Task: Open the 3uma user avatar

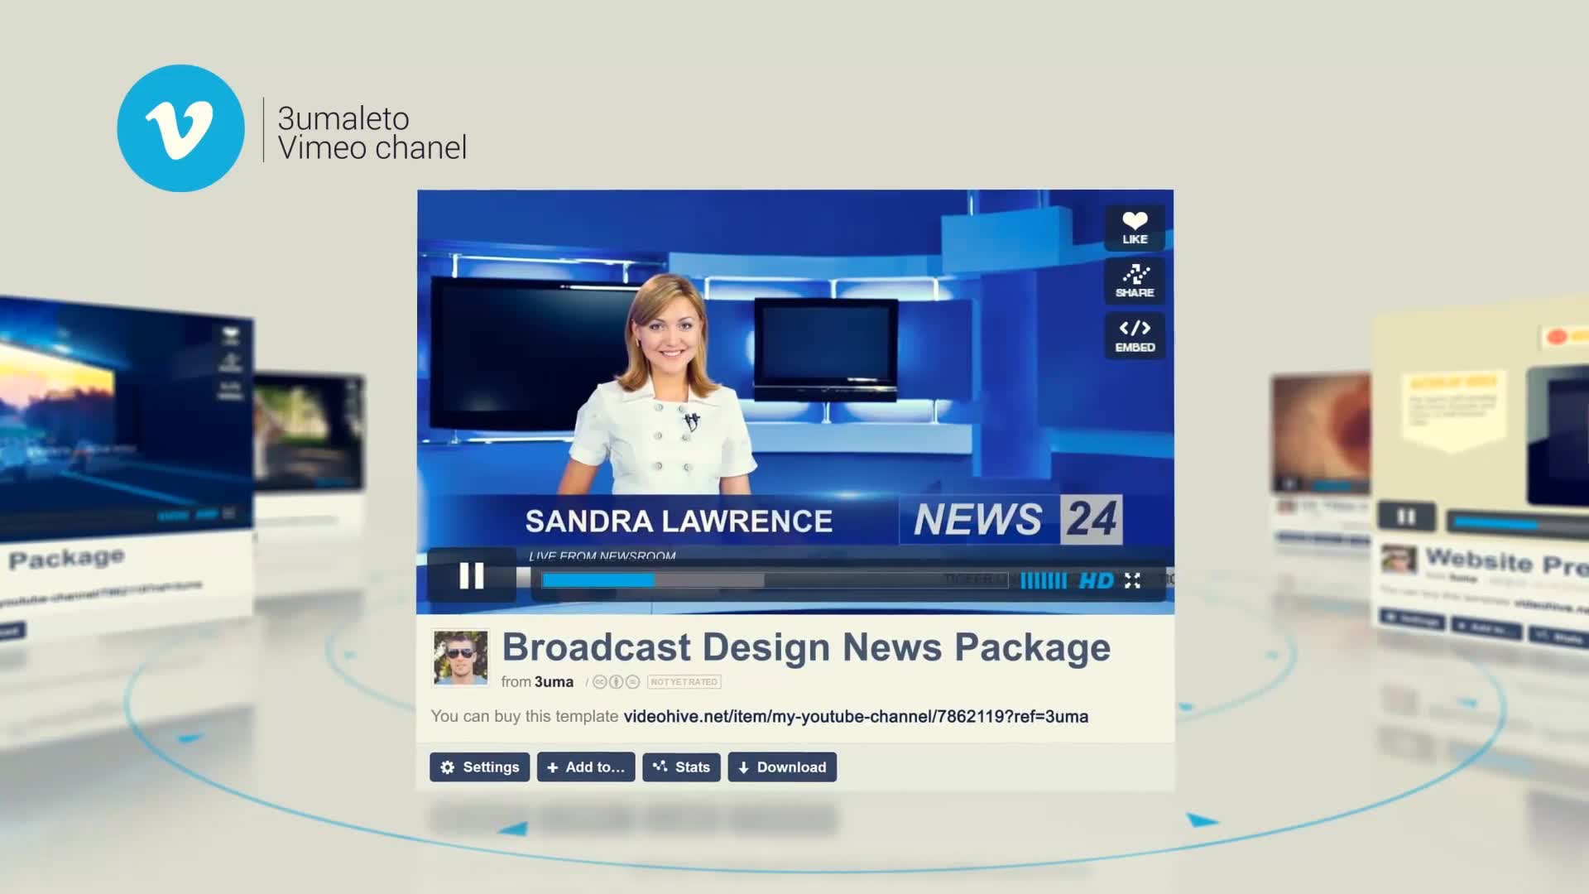Action: coord(460,657)
